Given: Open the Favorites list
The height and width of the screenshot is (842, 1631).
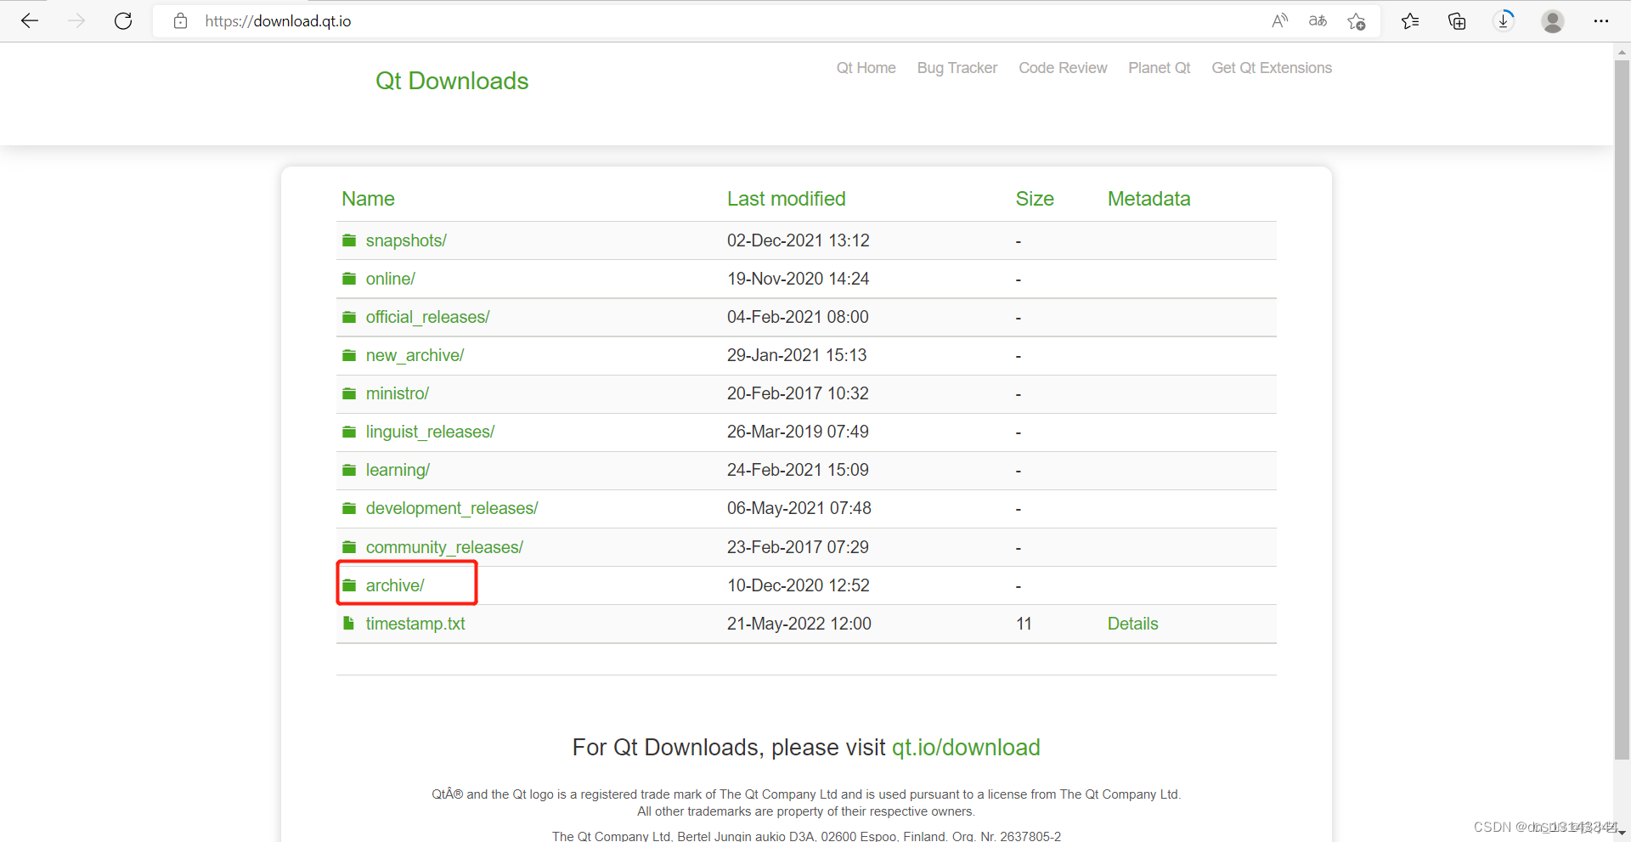Looking at the screenshot, I should [1410, 21].
